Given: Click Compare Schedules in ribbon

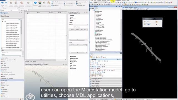Looking at the screenshot, I should pyautogui.click(x=81, y=2).
